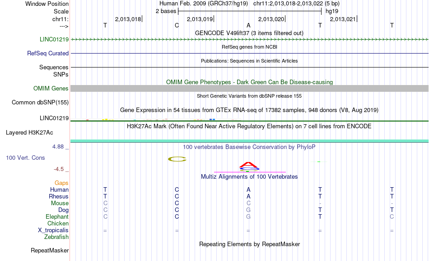Click the Common dbSNP(155) track label

click(x=40, y=102)
